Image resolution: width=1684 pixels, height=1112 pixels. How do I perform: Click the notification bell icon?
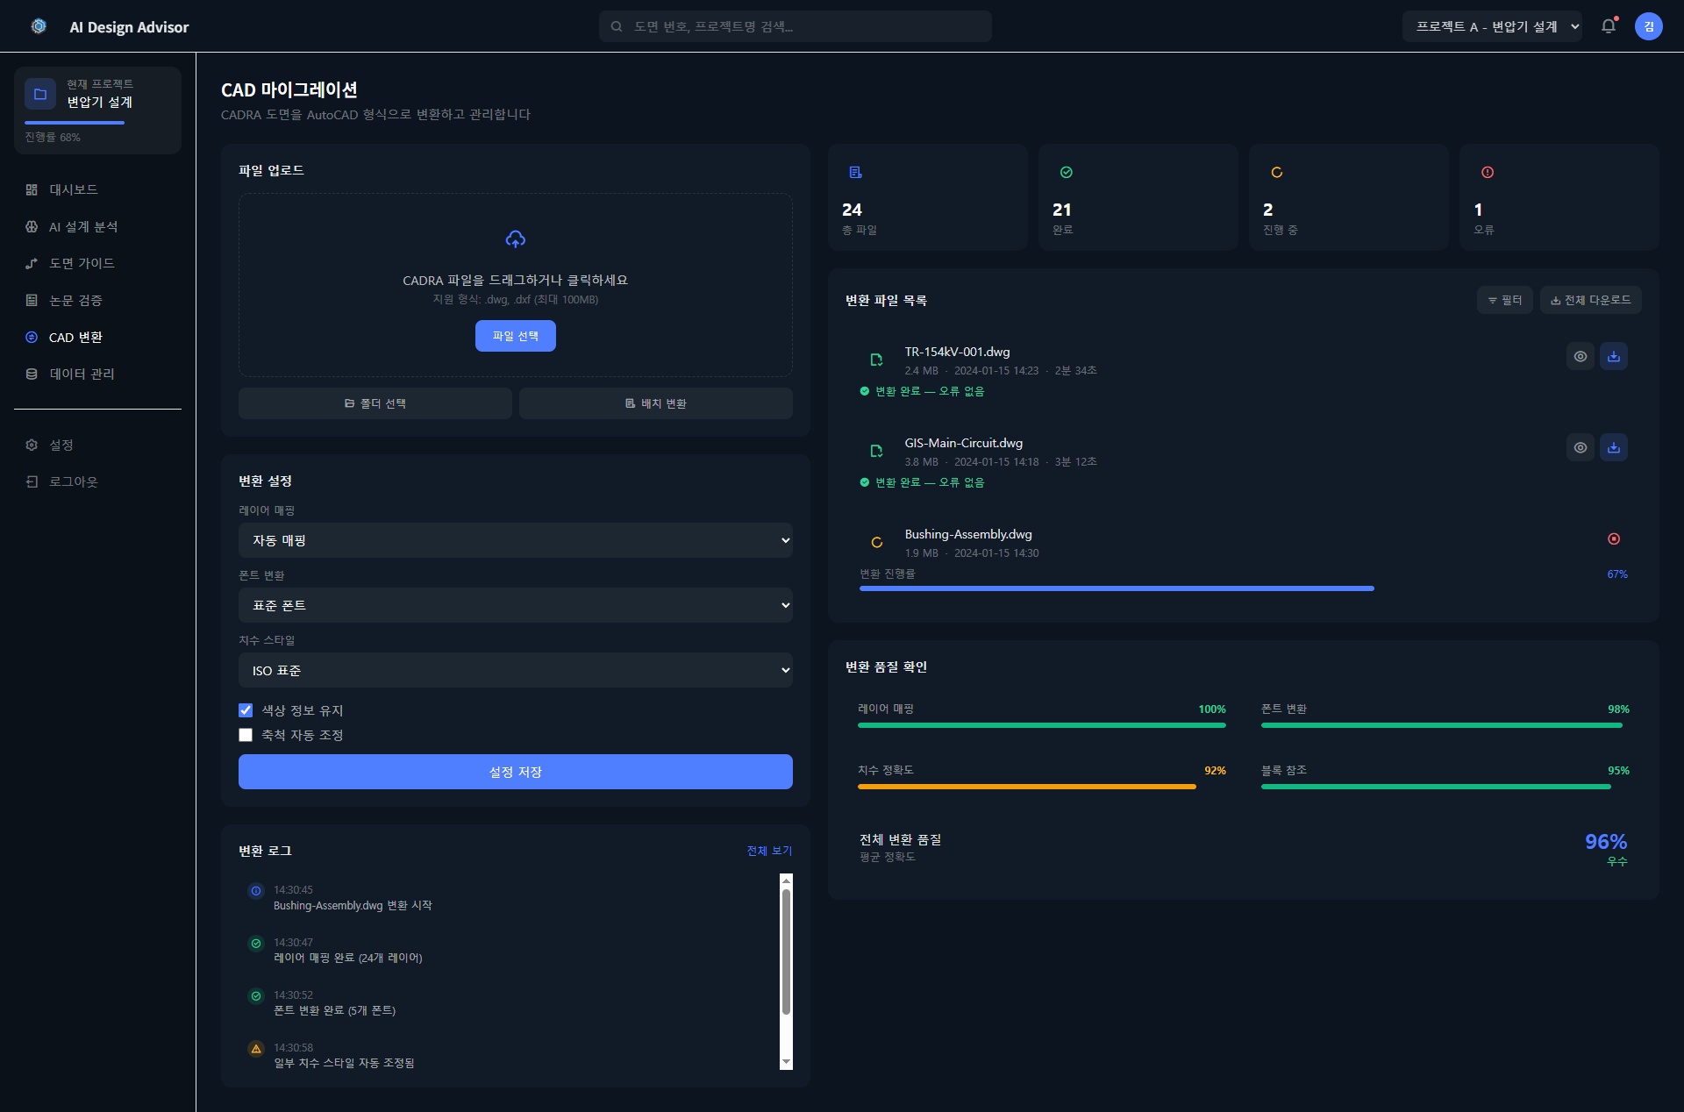(x=1608, y=26)
